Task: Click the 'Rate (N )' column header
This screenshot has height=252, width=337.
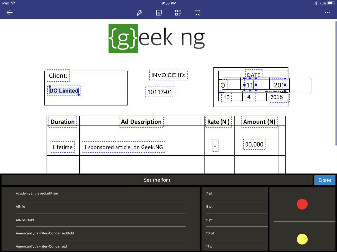Action: click(x=219, y=122)
